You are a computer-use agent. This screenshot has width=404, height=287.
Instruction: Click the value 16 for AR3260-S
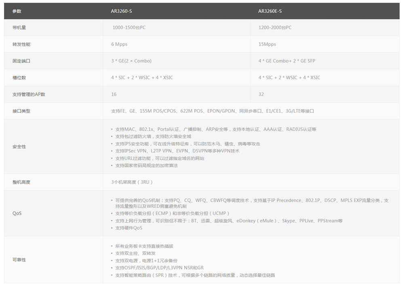coord(112,94)
